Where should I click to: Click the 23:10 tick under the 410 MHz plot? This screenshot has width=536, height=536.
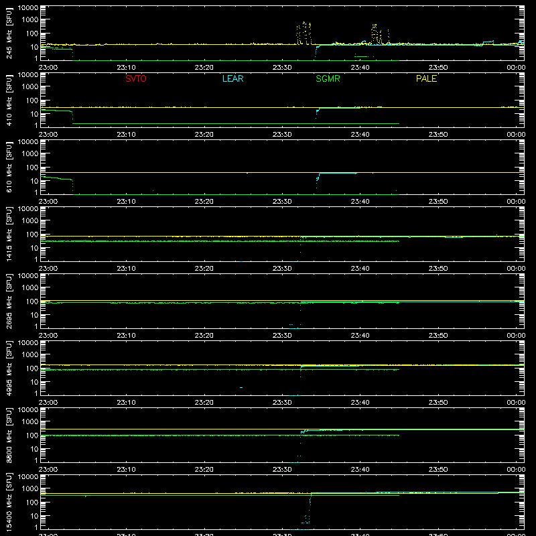tap(126, 135)
